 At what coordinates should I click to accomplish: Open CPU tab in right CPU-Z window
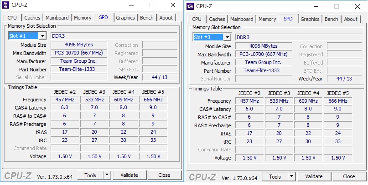click(x=197, y=19)
